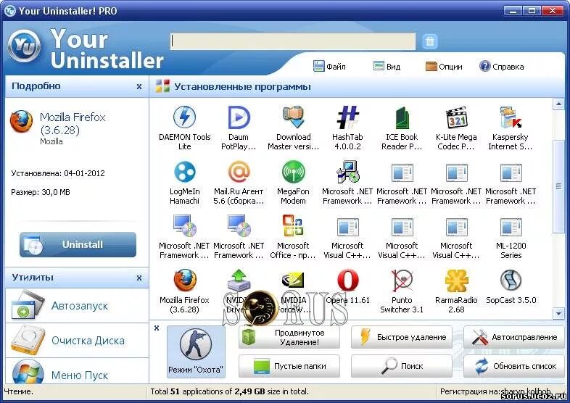
Task: Select Kaspersky Internet Security icon
Action: (511, 118)
